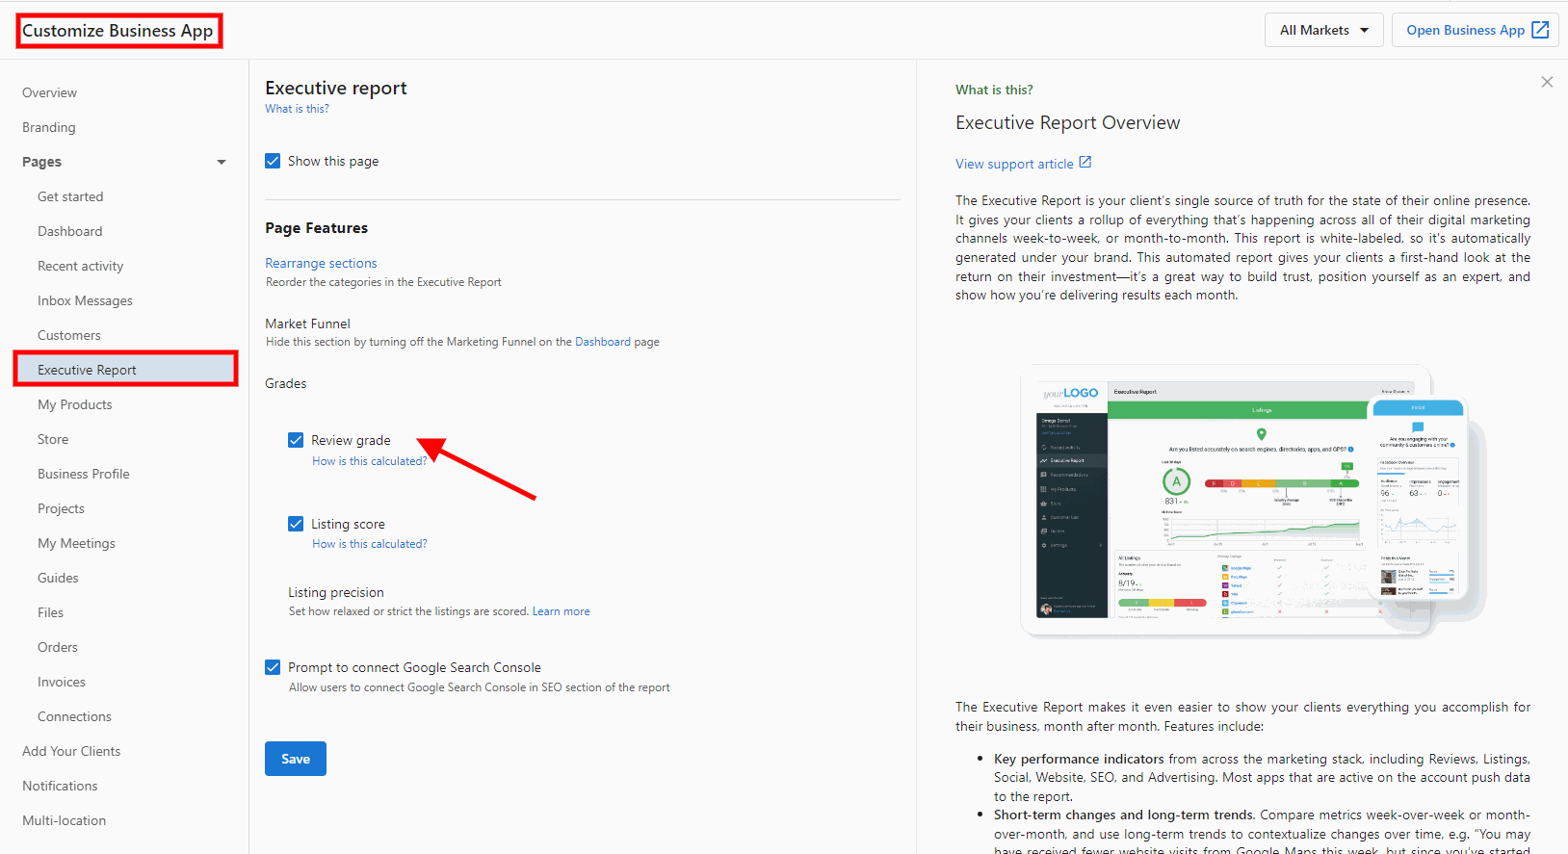Select Multi-location in the sidebar
Screen dimensions: 1568x854
point(65,820)
